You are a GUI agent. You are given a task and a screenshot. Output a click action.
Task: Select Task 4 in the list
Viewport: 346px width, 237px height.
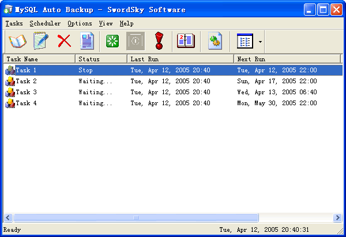(26, 103)
